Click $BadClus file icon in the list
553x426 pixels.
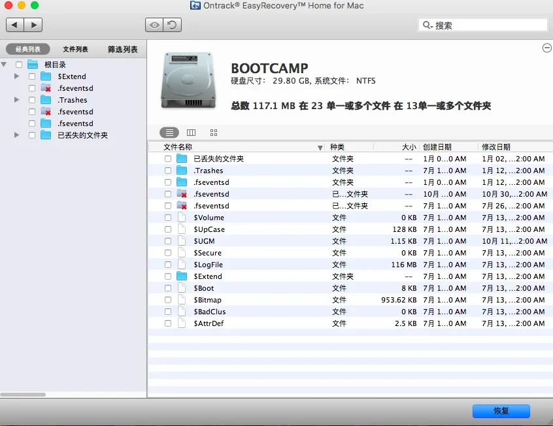coord(182,312)
